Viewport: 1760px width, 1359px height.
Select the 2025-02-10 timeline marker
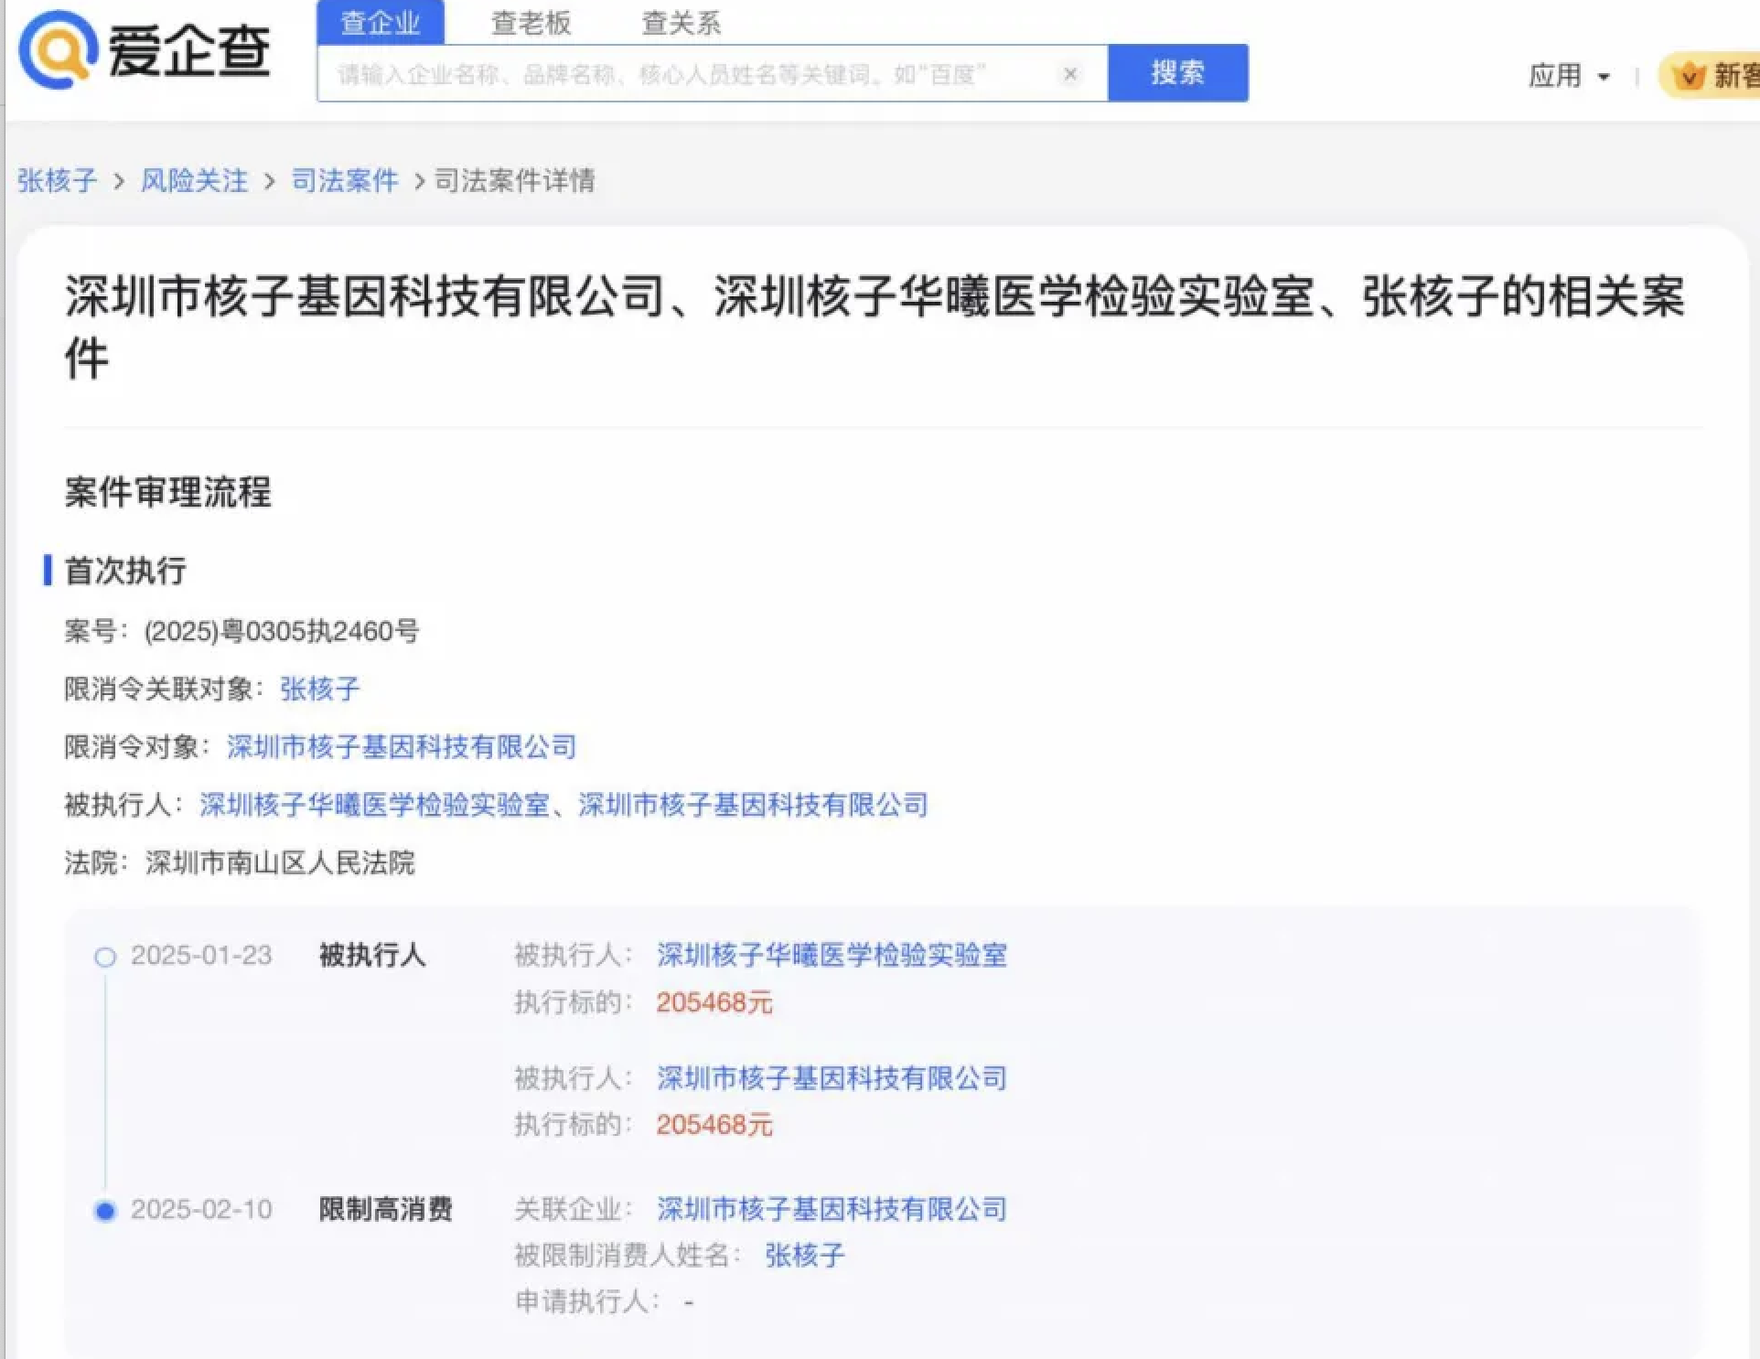(105, 1211)
